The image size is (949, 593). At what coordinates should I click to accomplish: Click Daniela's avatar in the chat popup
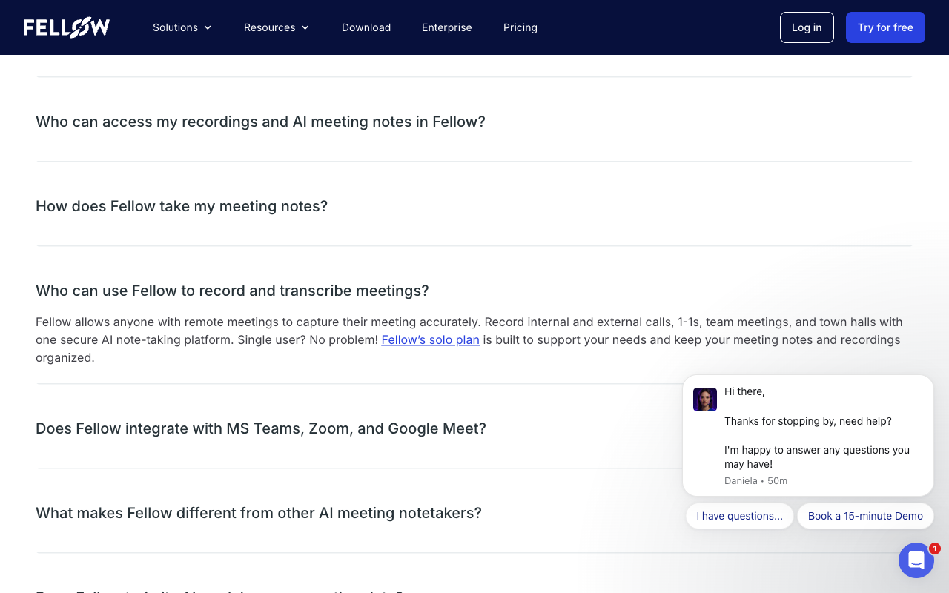tap(704, 400)
